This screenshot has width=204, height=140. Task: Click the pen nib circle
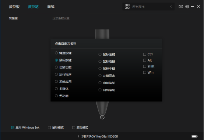click(102, 117)
